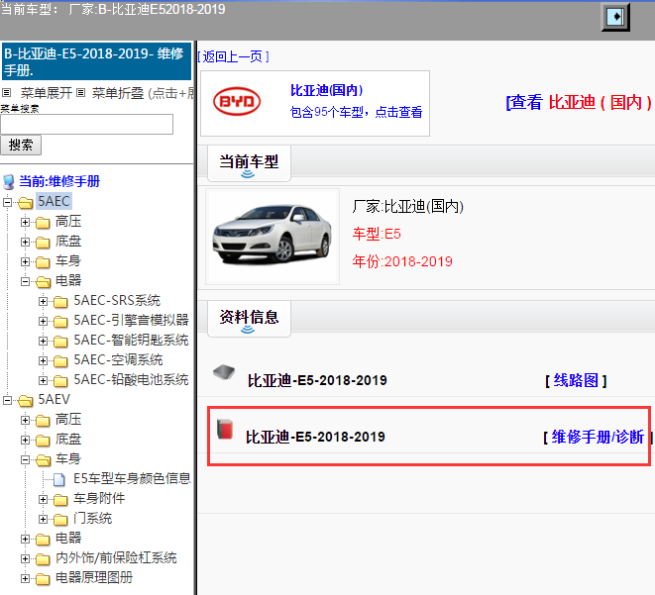Select 高压 under 5AEV

[68, 420]
